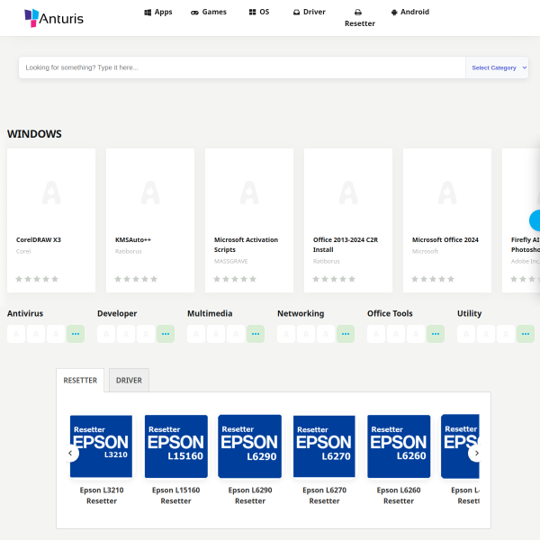Screen dimensions: 540x540
Task: Open Epson L3210 resetter thumbnail
Action: 101,446
